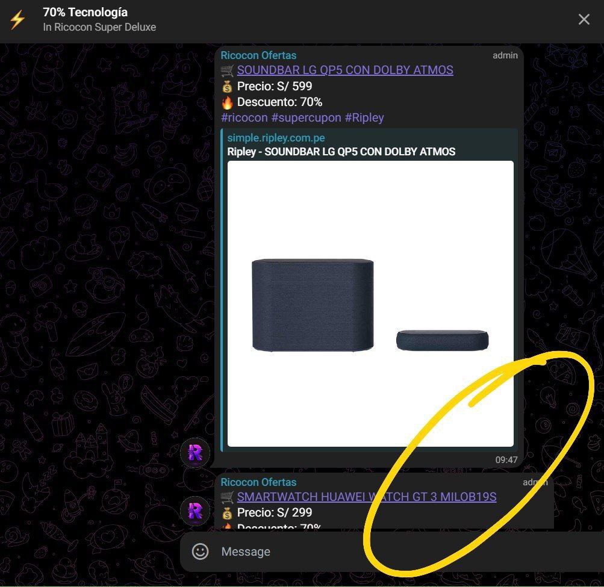Close the 70% Tecnología topic view
The width and height of the screenshot is (604, 587).
tap(584, 19)
